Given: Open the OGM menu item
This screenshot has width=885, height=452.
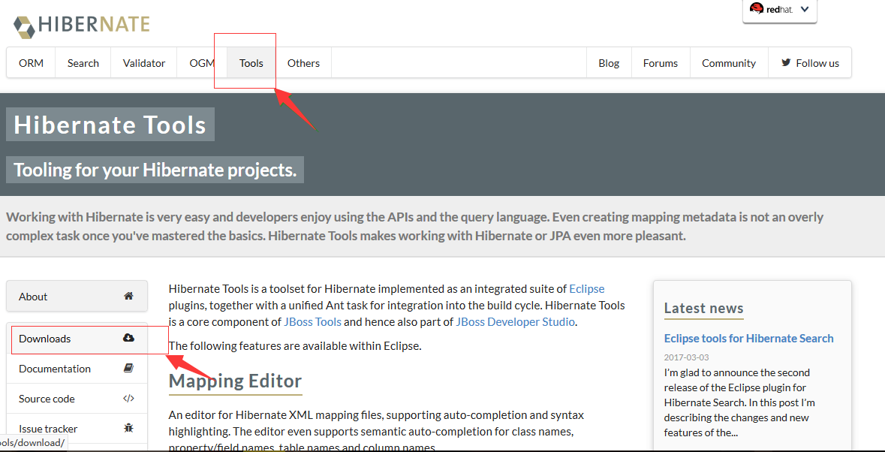Looking at the screenshot, I should 202,62.
